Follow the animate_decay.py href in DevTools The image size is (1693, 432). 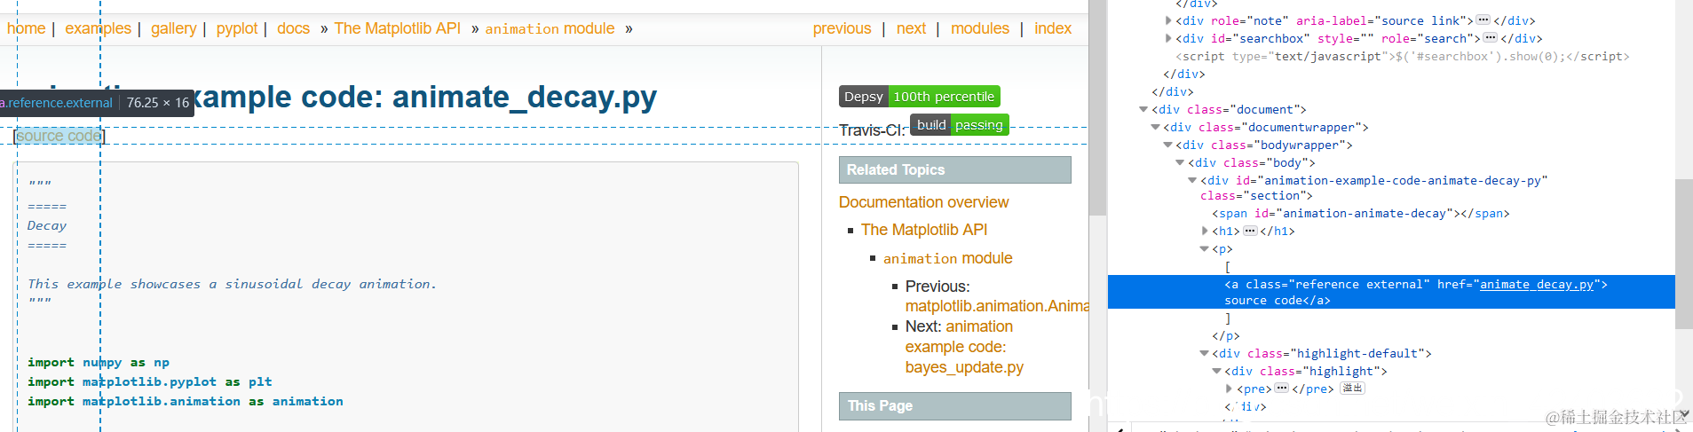pyautogui.click(x=1537, y=284)
